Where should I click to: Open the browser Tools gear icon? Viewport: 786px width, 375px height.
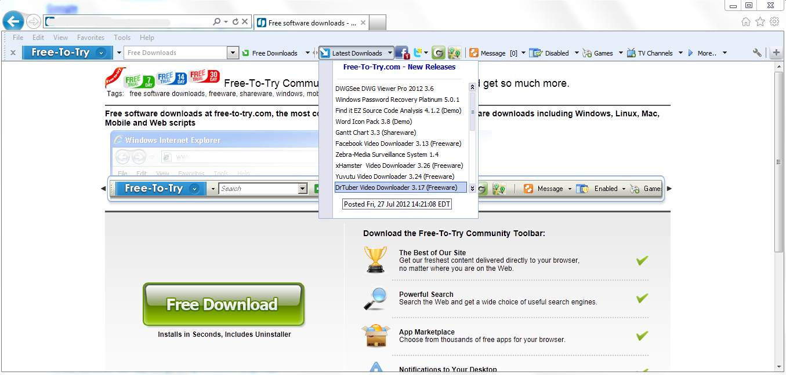coord(774,22)
